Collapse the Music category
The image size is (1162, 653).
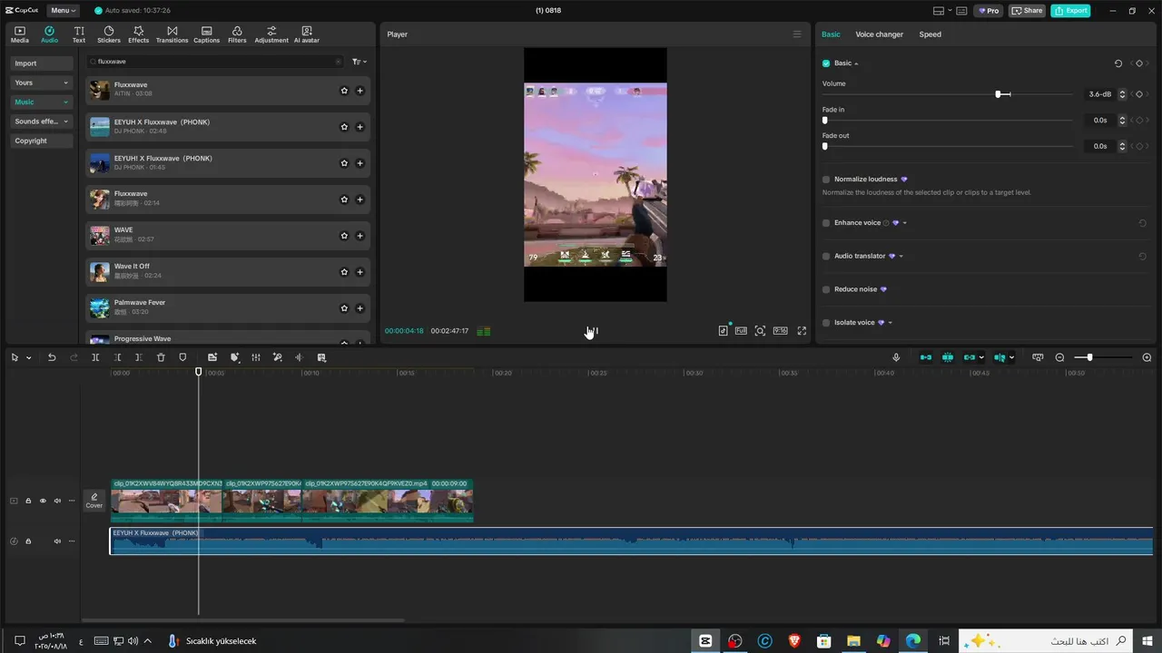pos(42,102)
